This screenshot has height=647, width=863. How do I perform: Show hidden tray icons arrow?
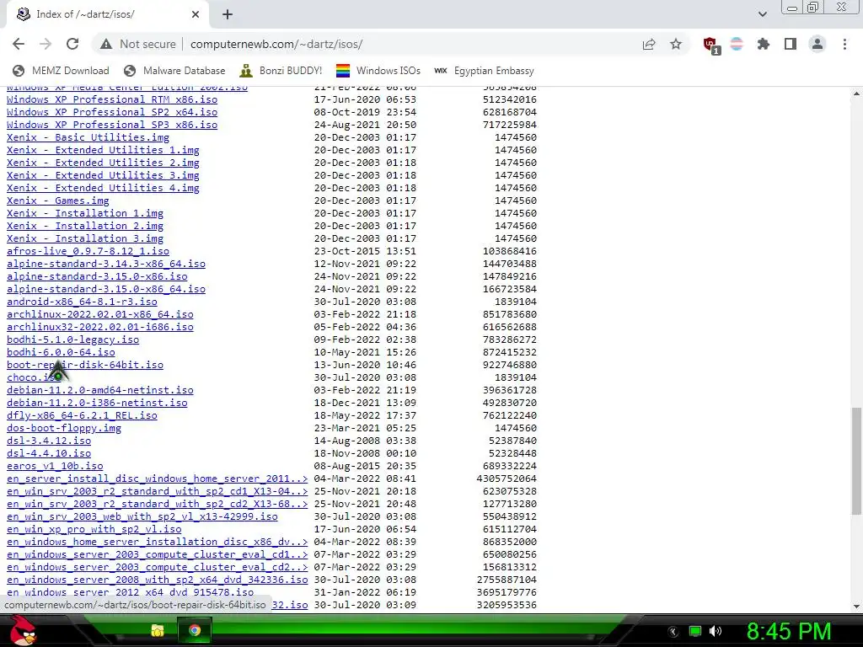click(673, 632)
